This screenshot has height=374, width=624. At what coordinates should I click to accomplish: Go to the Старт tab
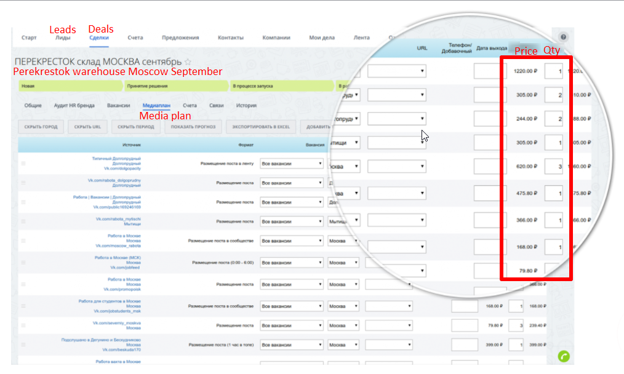[x=29, y=38]
